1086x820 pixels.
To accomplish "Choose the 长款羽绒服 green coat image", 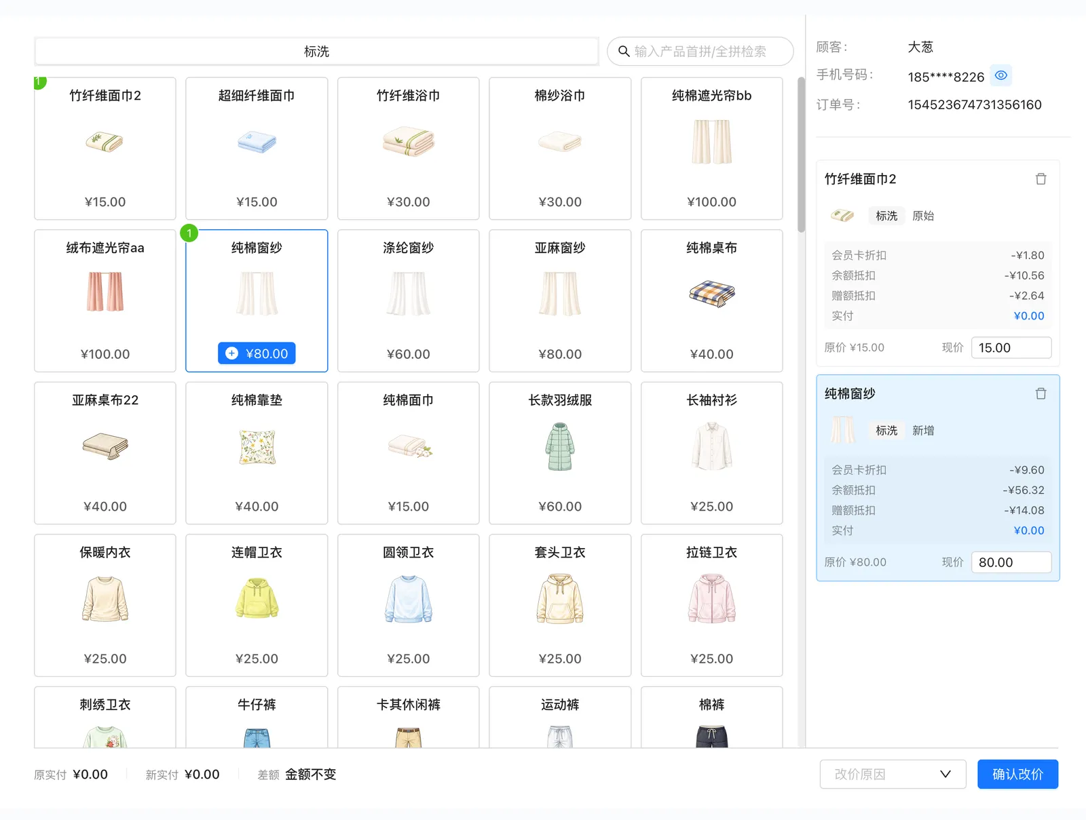I will [x=560, y=447].
